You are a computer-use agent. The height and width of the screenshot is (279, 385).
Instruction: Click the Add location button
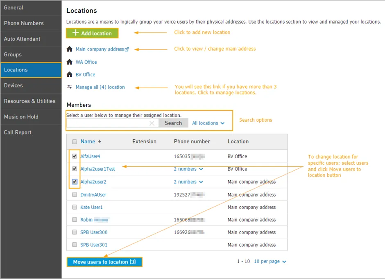pyautogui.click(x=92, y=33)
